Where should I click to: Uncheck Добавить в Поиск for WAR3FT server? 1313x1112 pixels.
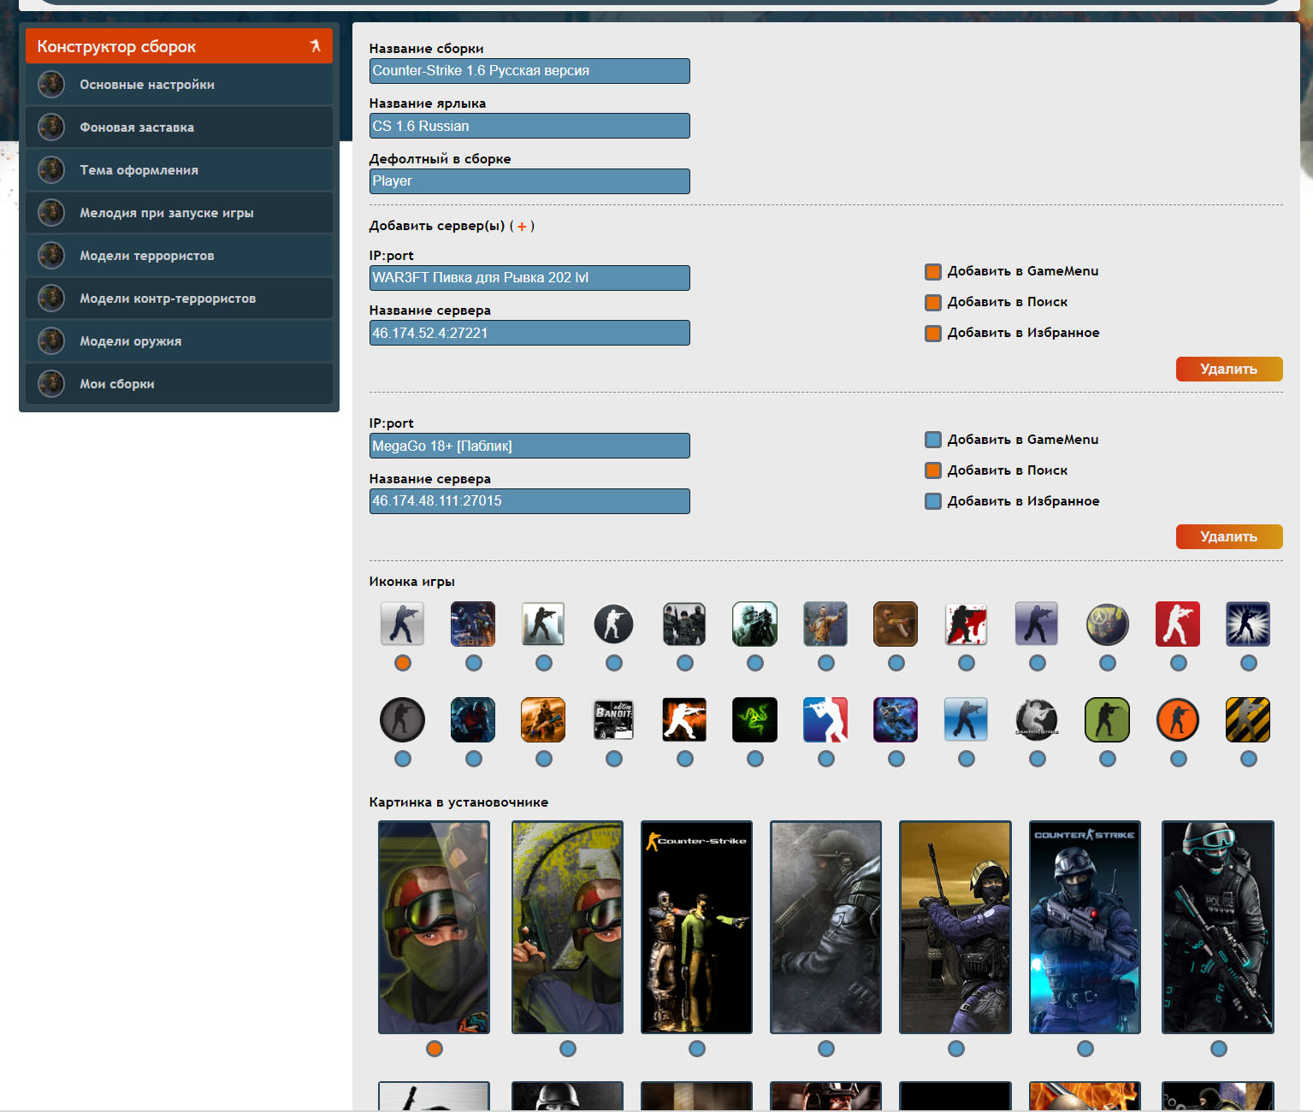click(x=933, y=303)
